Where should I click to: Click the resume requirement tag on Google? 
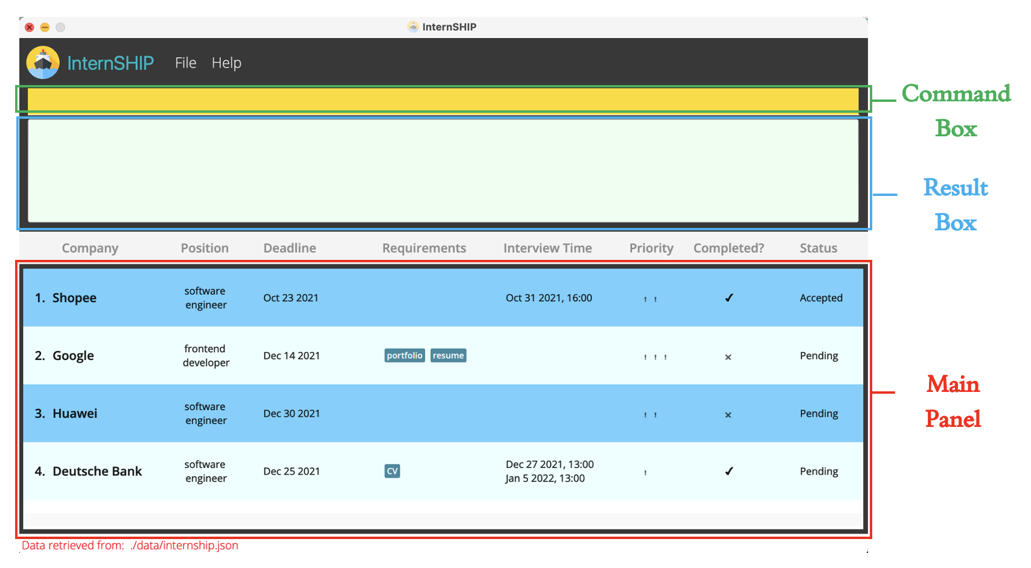pos(448,356)
